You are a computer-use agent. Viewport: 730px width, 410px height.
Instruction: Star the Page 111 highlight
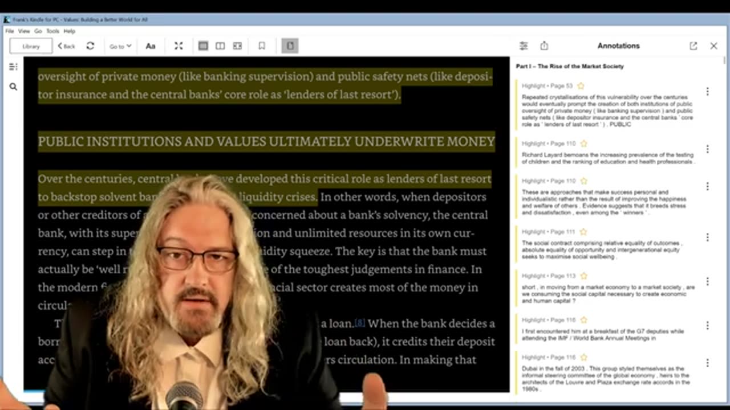584,232
